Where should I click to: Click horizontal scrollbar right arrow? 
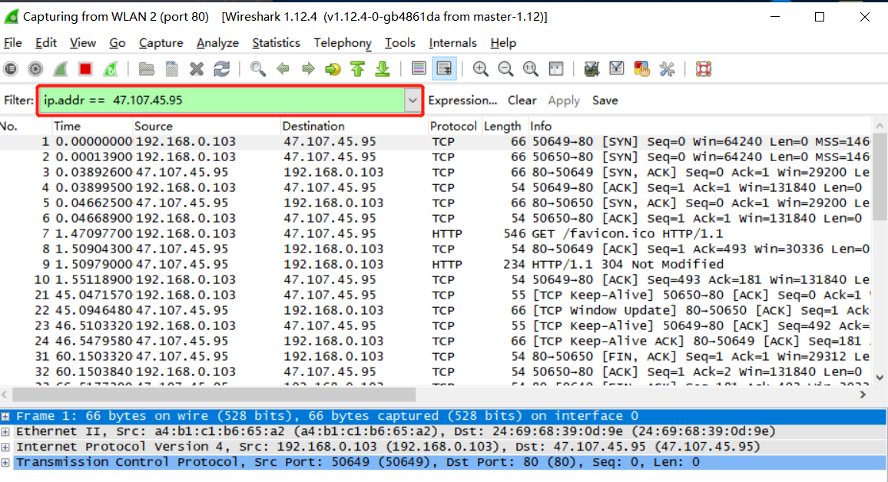click(x=863, y=395)
